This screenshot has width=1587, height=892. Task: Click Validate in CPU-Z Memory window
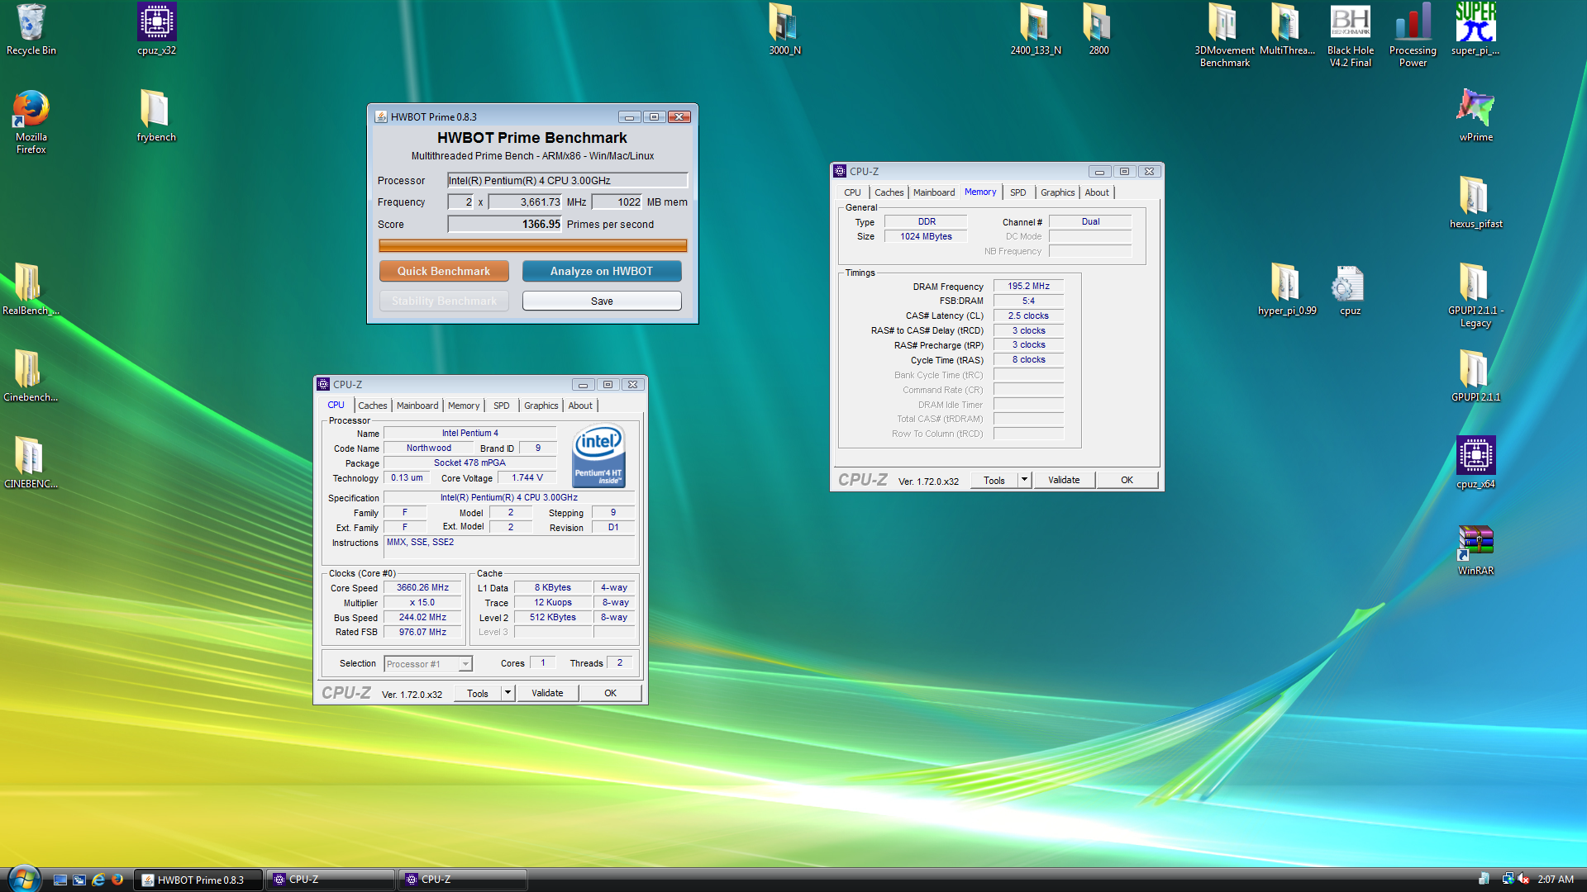coord(1064,480)
